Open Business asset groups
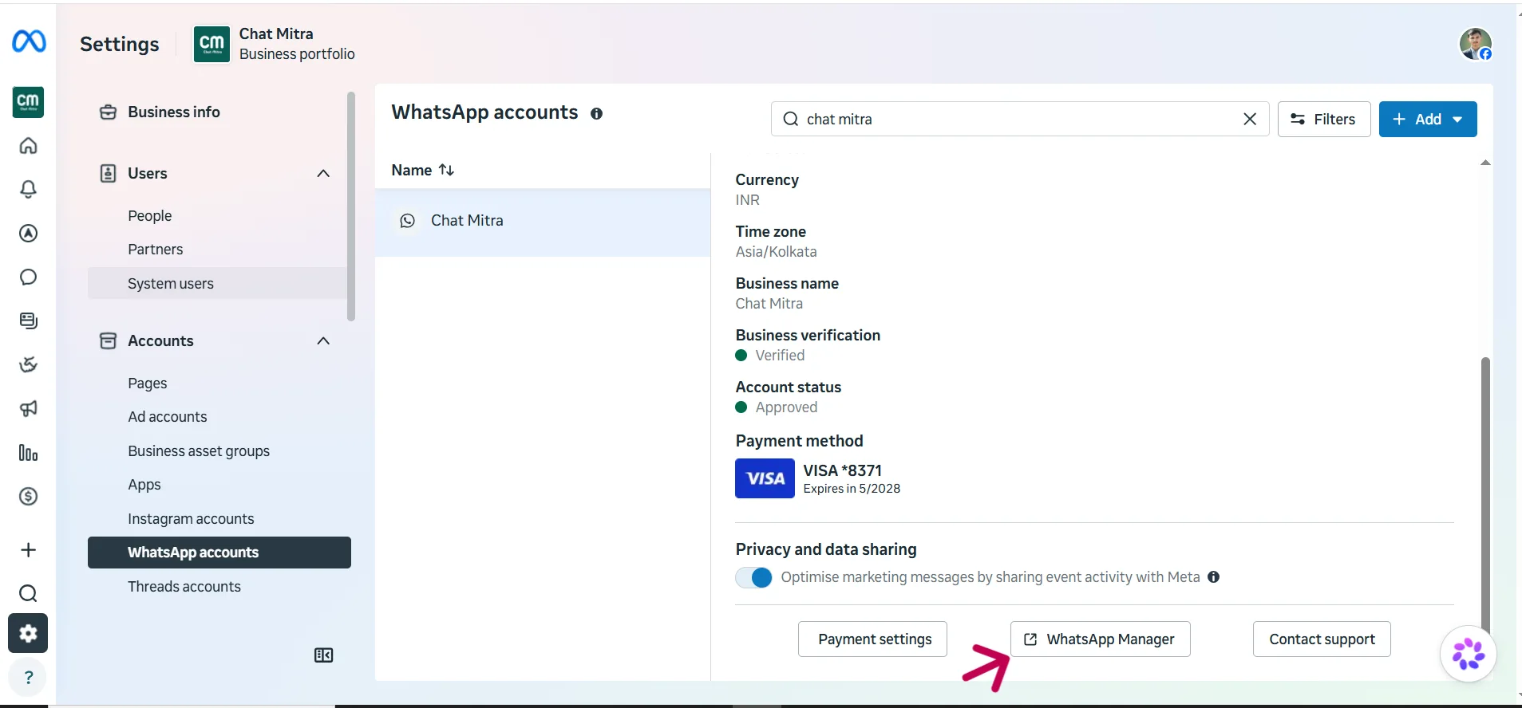Screen dimensions: 1522x708 tap(199, 451)
